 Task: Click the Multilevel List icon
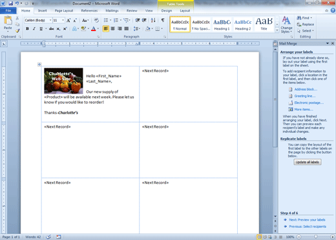pyautogui.click(x=126, y=20)
